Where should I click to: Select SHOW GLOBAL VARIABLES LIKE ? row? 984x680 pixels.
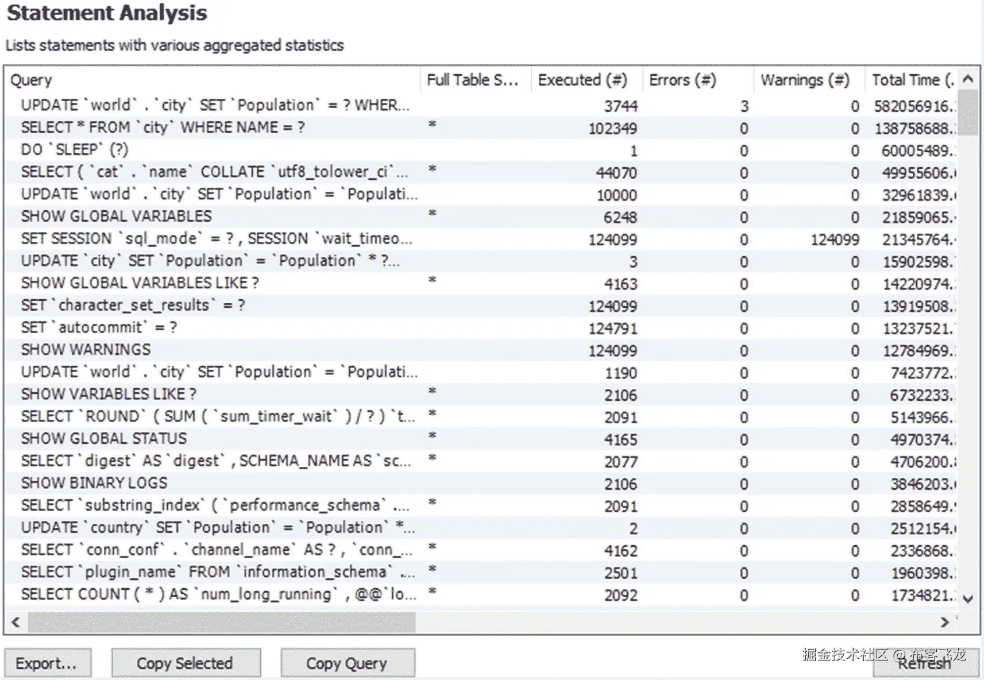point(481,283)
